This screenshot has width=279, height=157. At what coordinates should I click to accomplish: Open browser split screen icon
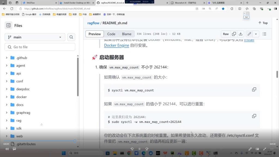(240, 8)
